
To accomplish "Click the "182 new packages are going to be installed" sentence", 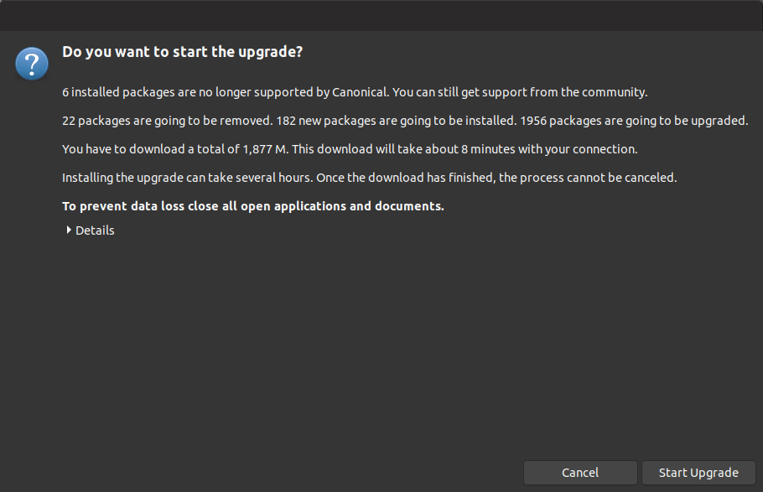I will point(396,121).
